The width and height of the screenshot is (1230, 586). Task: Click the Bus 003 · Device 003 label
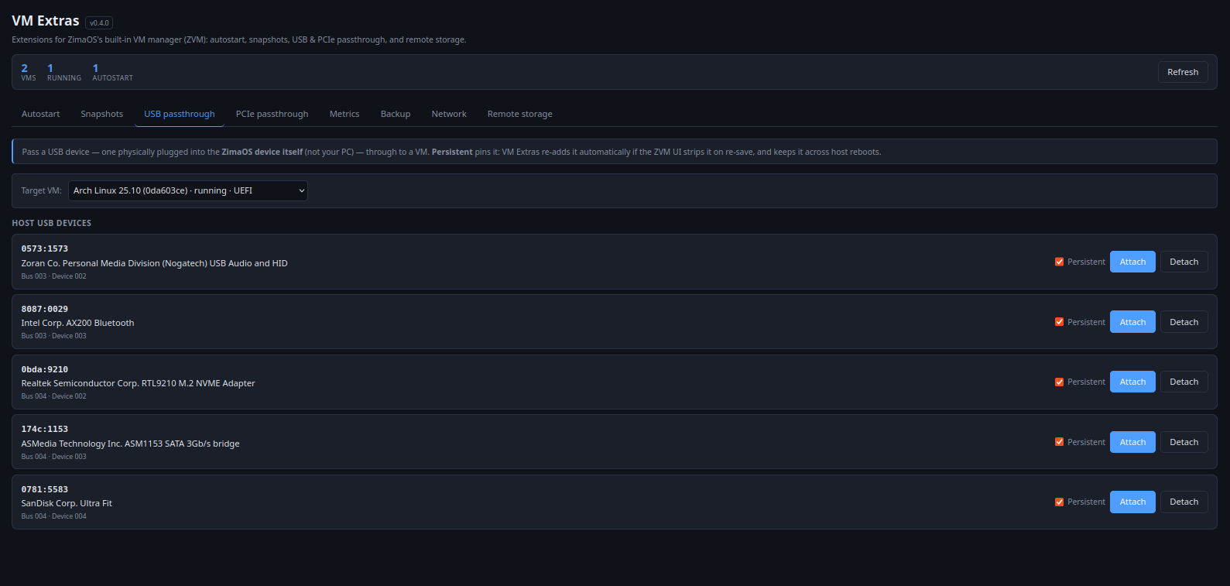(x=53, y=336)
